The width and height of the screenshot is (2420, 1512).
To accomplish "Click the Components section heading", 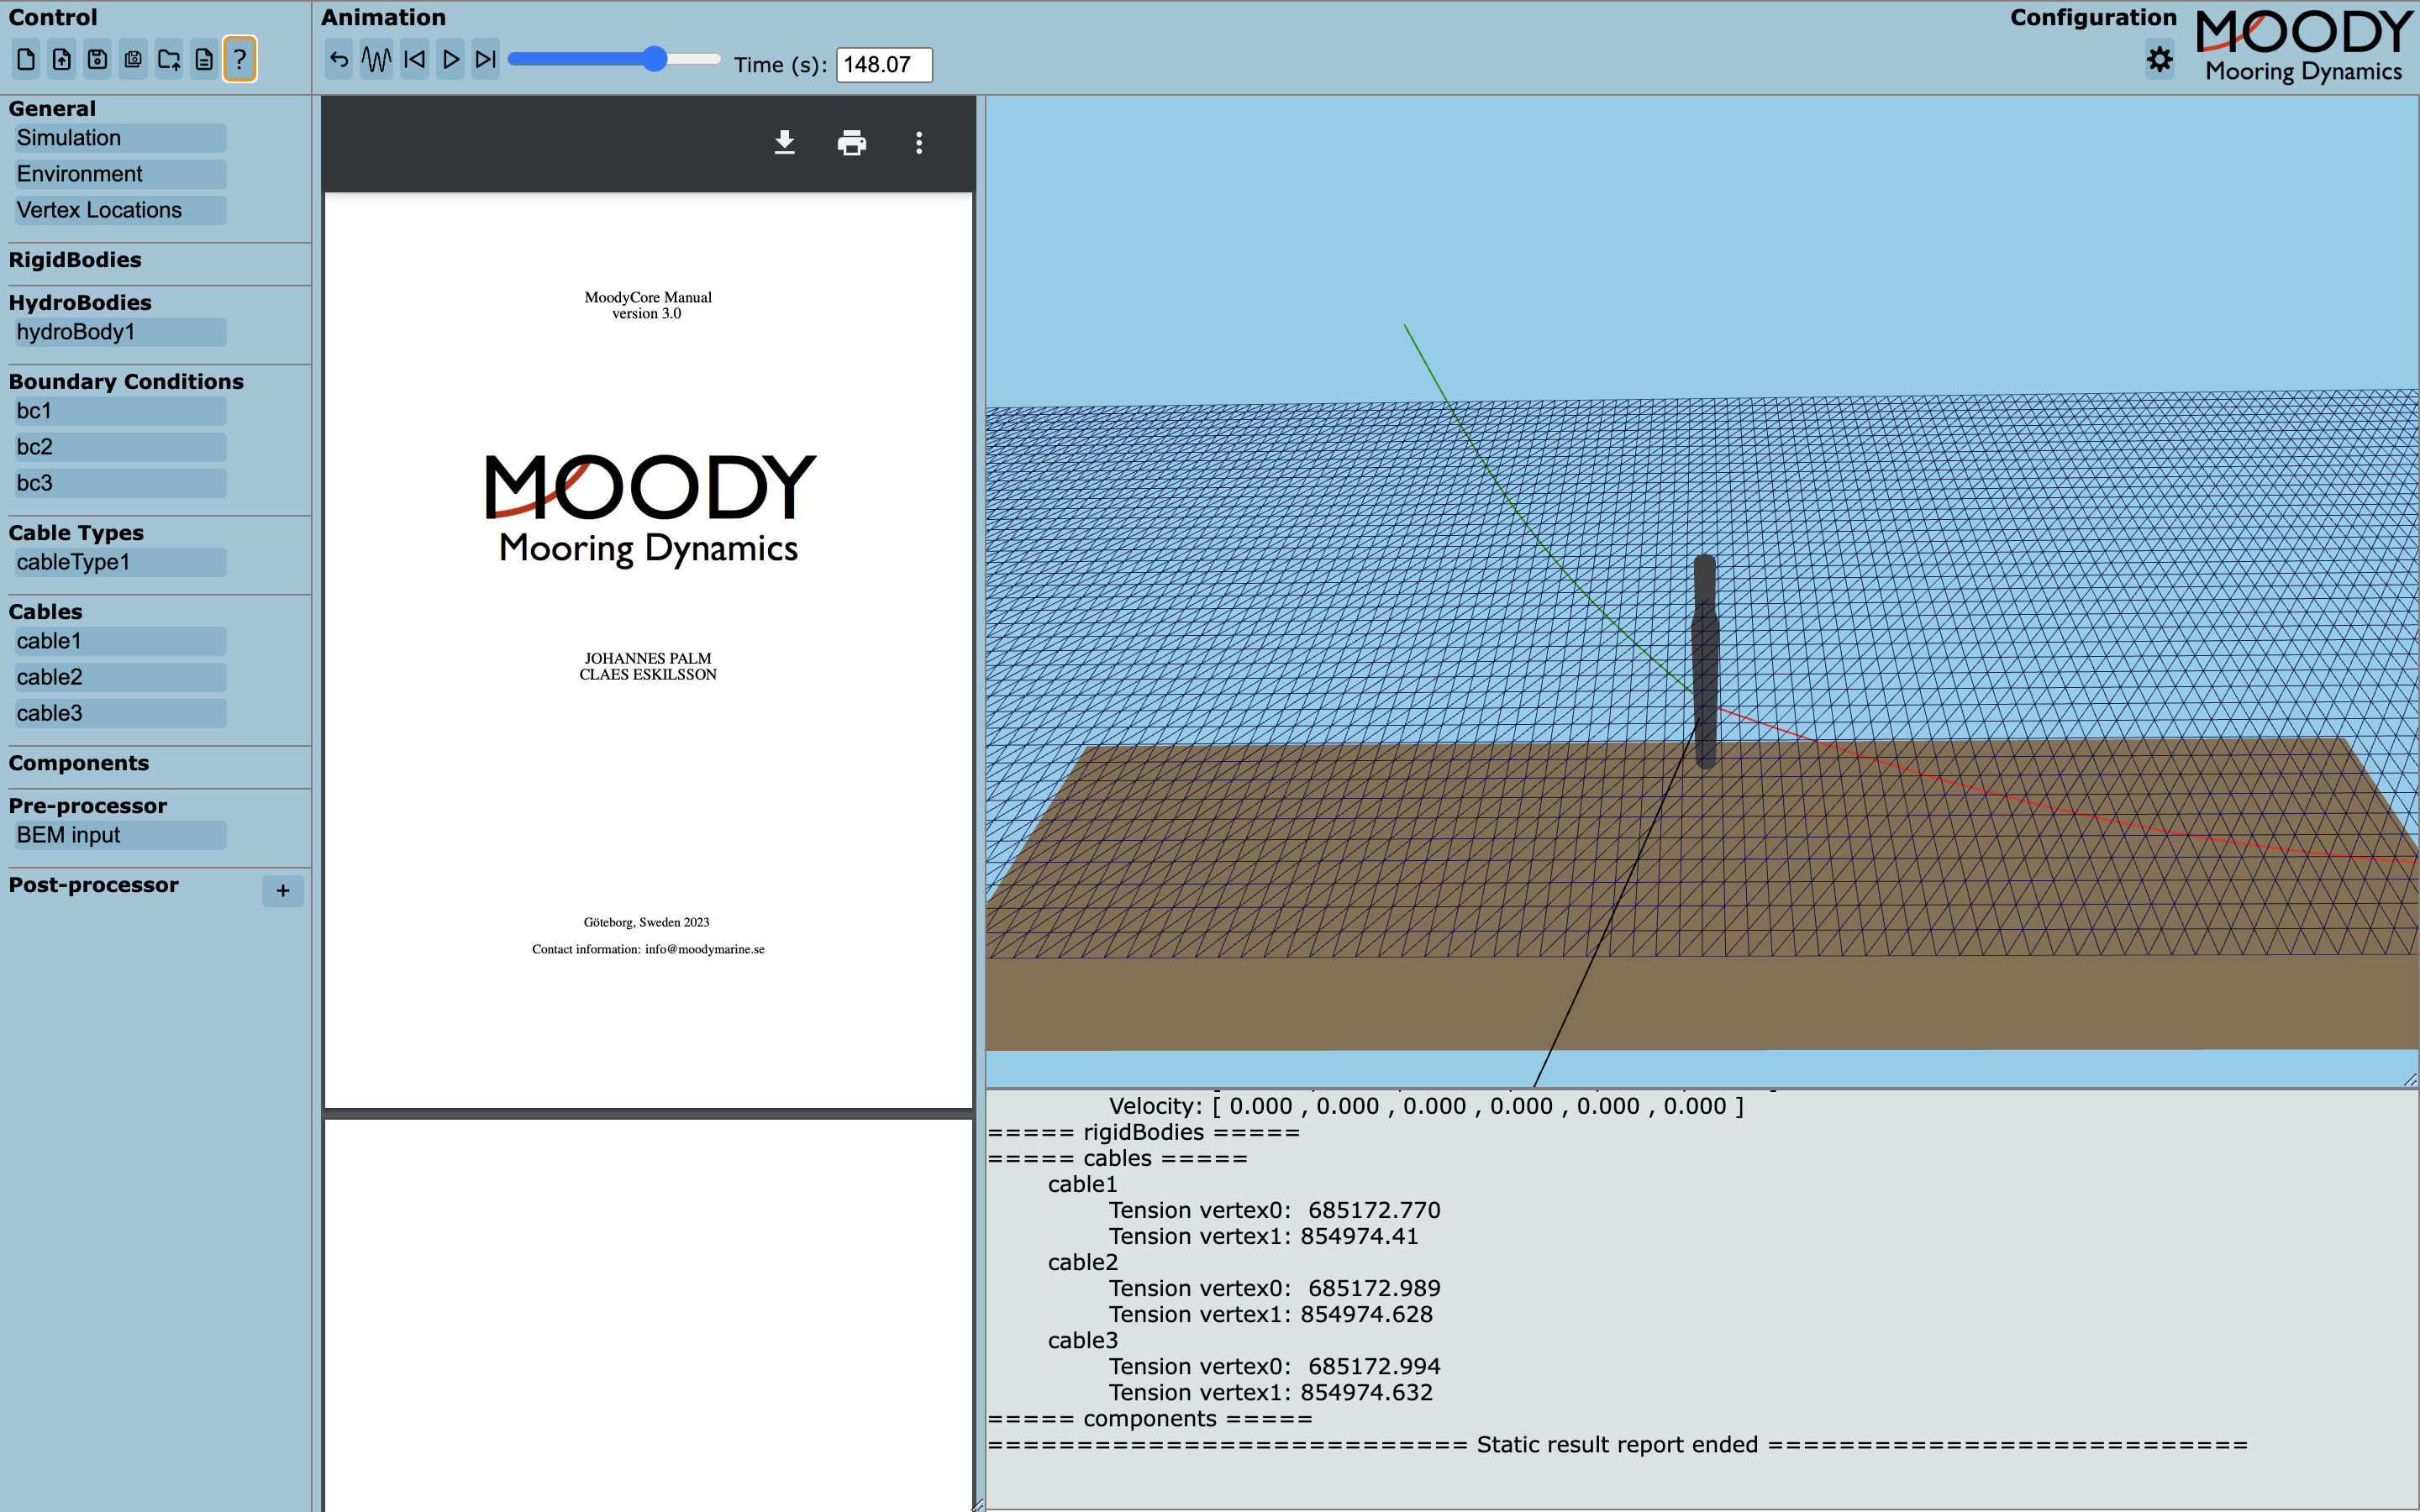I will point(79,763).
